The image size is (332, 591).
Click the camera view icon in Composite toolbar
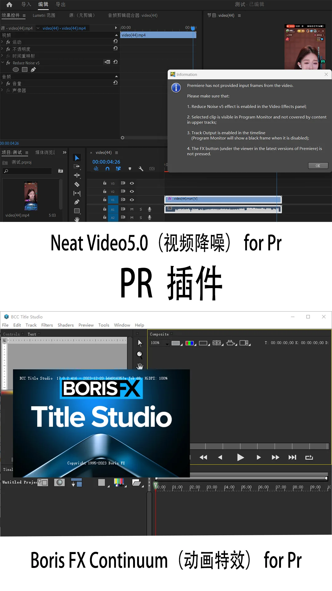pyautogui.click(x=231, y=343)
